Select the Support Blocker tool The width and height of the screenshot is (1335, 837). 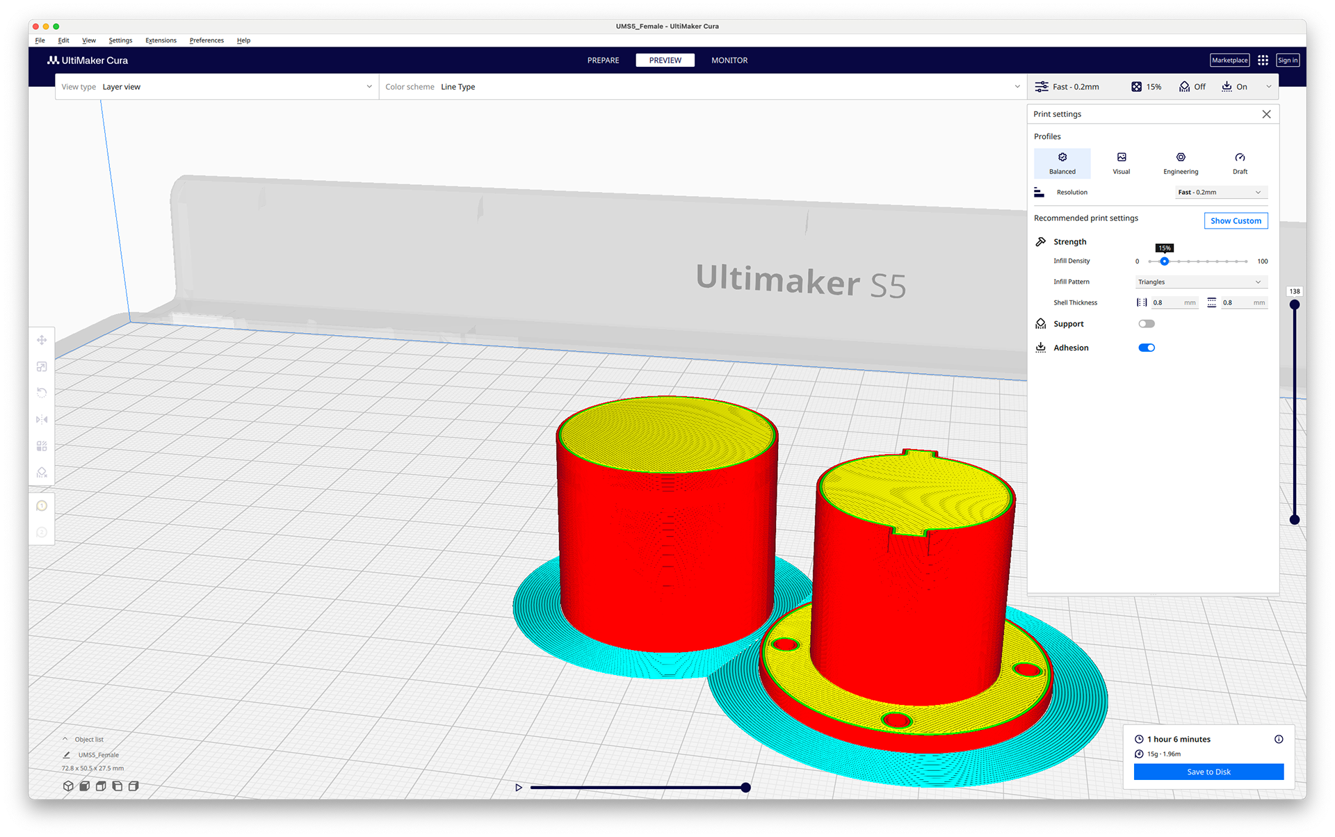42,473
